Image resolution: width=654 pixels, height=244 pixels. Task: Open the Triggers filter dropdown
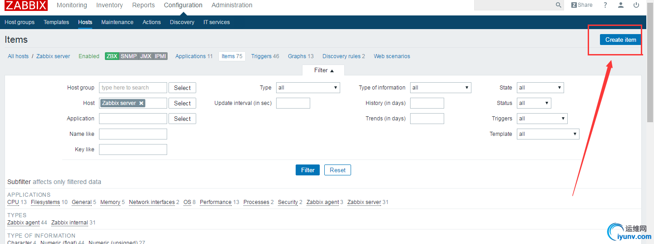point(542,119)
